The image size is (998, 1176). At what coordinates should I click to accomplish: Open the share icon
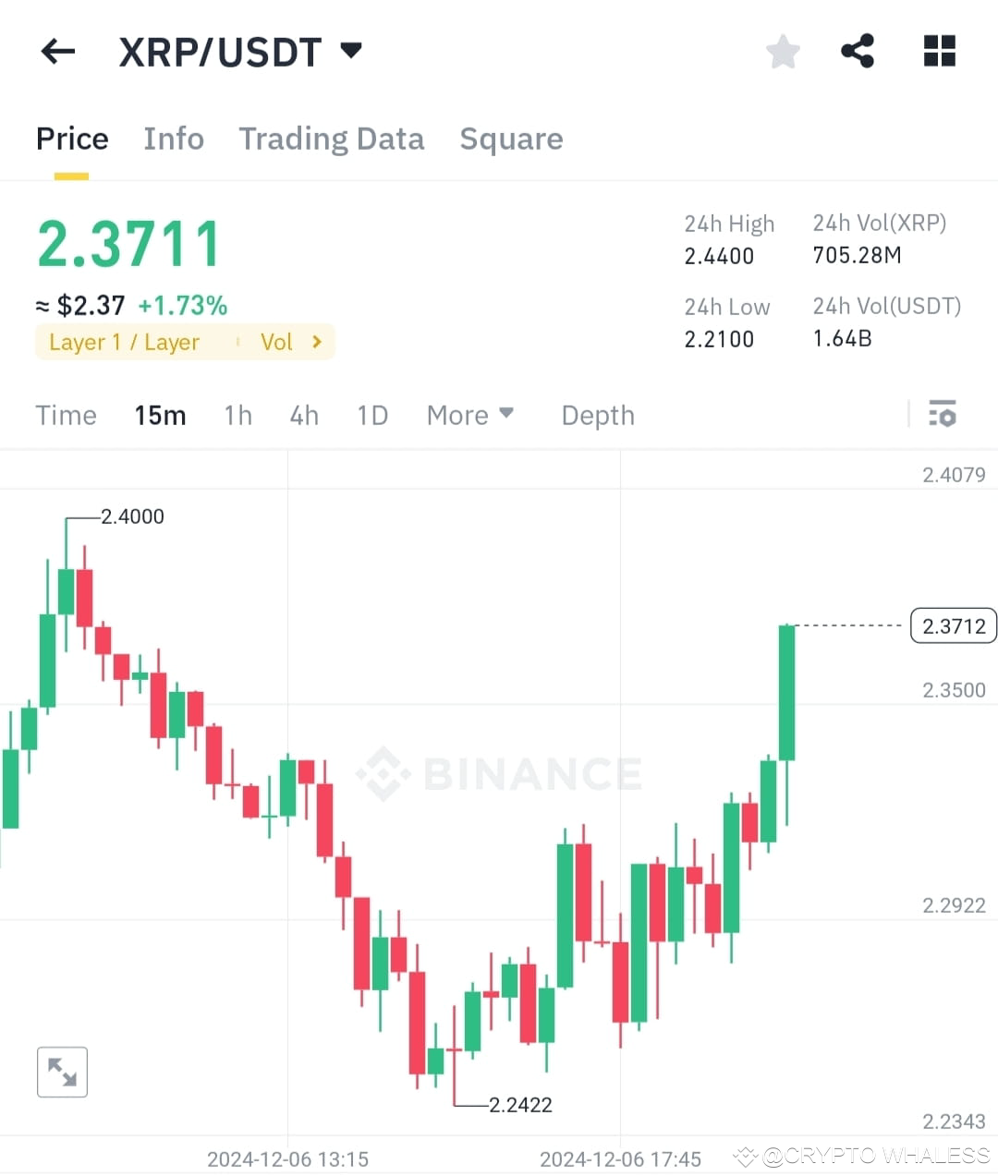pos(858,52)
